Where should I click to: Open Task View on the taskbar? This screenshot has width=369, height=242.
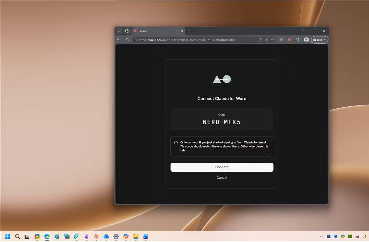(27, 237)
